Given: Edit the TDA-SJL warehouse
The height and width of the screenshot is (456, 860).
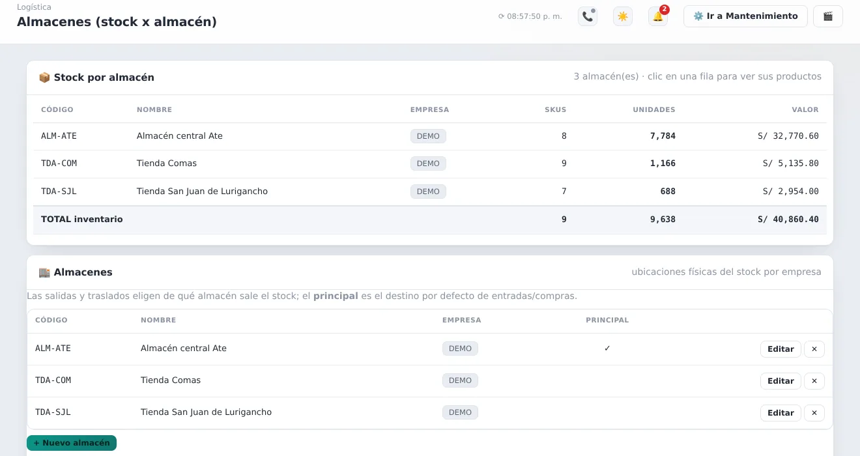Looking at the screenshot, I should pyautogui.click(x=781, y=413).
